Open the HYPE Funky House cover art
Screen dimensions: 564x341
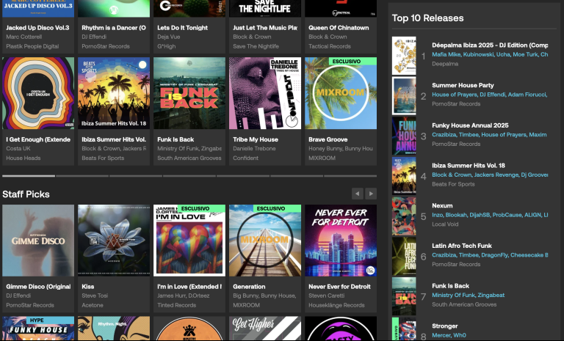point(38,329)
